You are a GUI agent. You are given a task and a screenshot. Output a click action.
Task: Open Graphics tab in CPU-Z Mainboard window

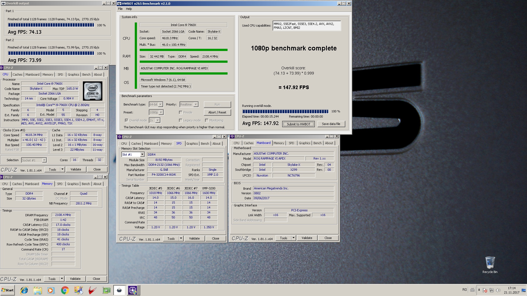(x=304, y=143)
